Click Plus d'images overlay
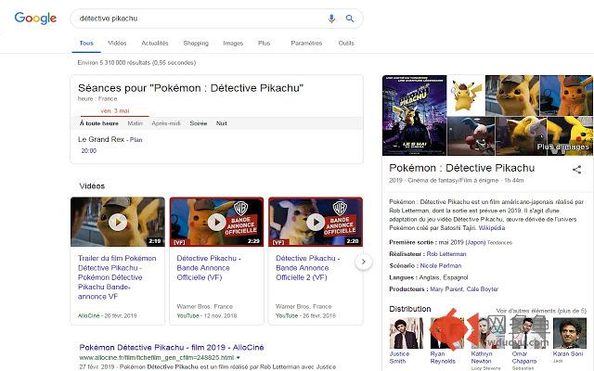The height and width of the screenshot is (371, 594). pyautogui.click(x=563, y=147)
